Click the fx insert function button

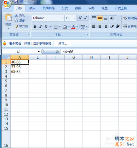click(x=57, y=52)
